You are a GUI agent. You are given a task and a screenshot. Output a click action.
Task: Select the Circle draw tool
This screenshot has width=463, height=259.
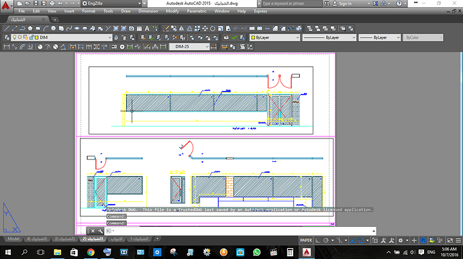[x=54, y=29]
